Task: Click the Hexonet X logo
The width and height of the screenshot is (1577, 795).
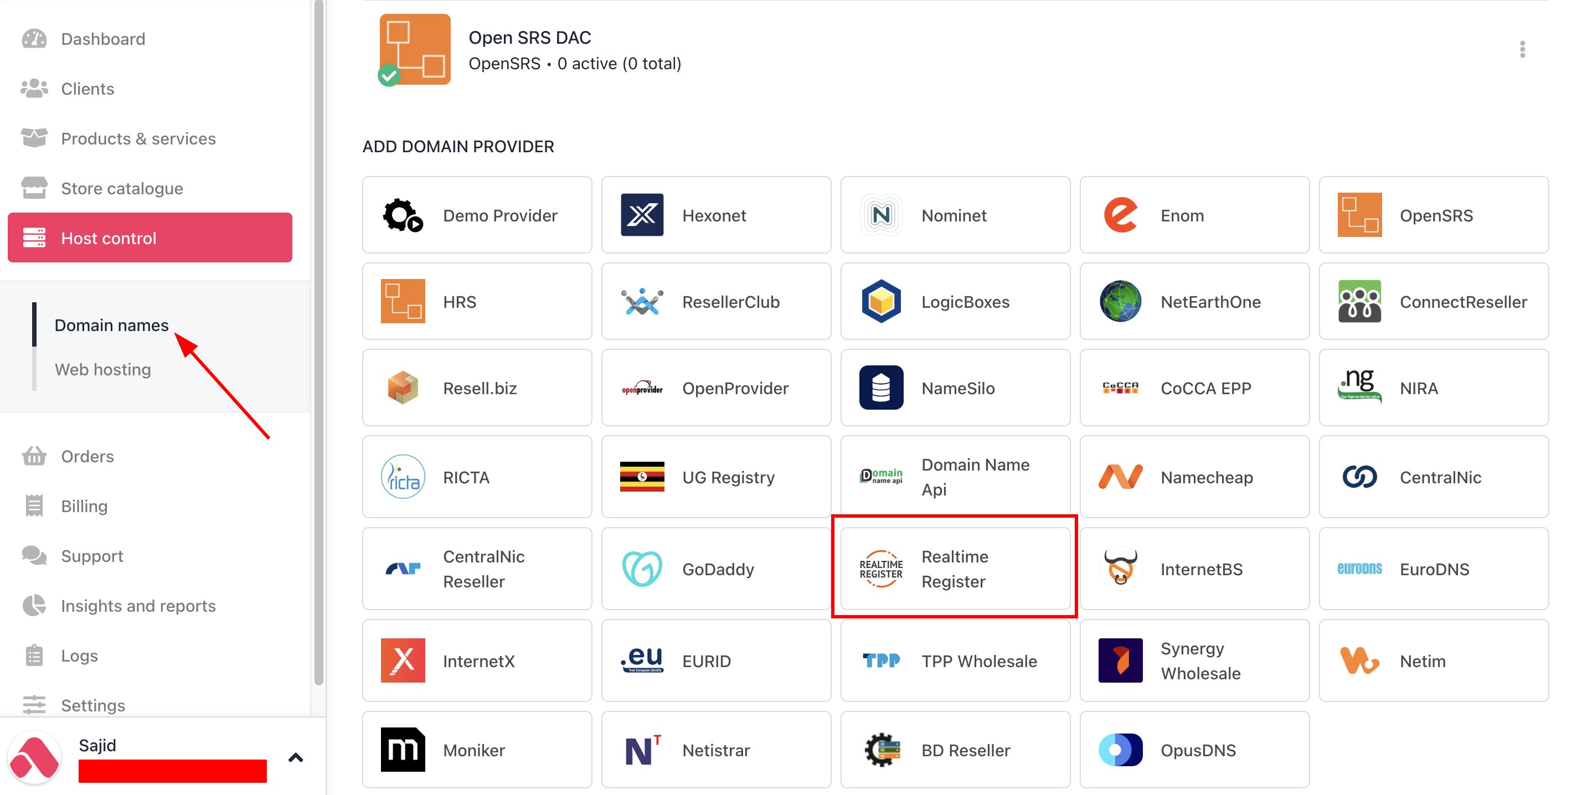Action: (x=642, y=215)
